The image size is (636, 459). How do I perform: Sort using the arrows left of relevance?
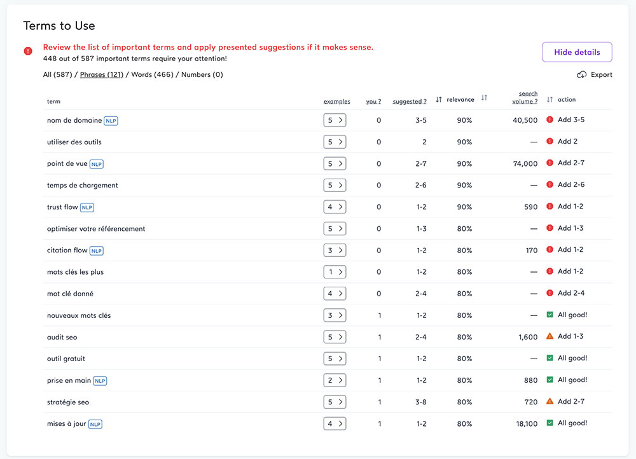coord(438,99)
